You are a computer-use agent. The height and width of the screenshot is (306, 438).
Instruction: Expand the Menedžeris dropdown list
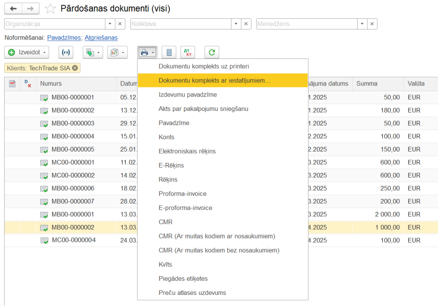tap(362, 24)
